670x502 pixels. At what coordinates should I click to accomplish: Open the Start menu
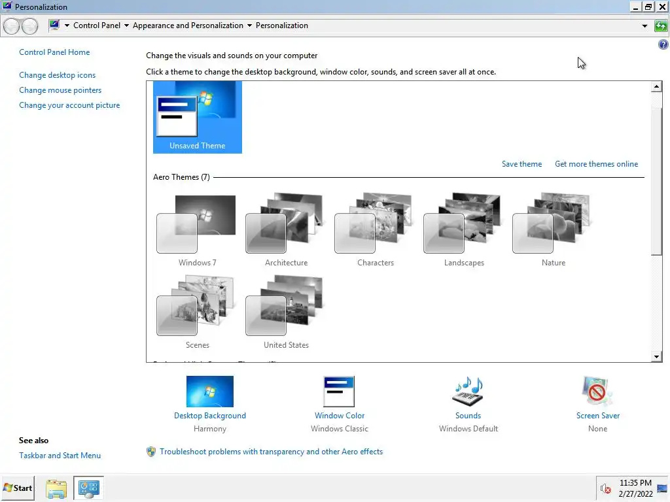point(18,488)
